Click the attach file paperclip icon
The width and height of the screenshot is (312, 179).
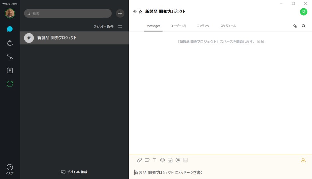tap(139, 160)
